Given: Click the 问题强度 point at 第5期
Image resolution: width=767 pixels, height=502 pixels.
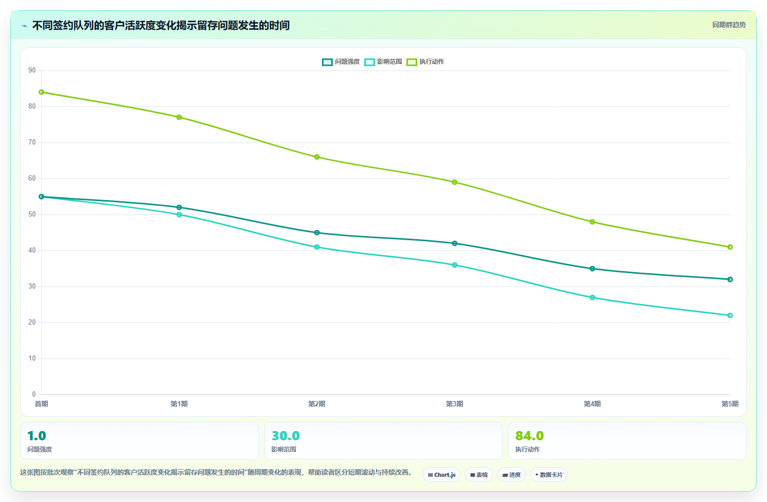Looking at the screenshot, I should point(730,279).
